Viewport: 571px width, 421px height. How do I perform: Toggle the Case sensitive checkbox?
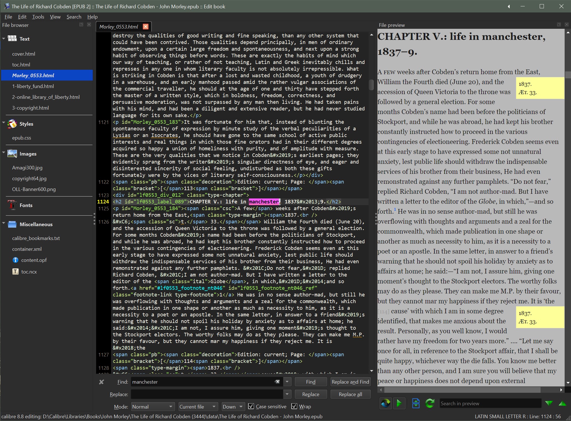(x=251, y=407)
